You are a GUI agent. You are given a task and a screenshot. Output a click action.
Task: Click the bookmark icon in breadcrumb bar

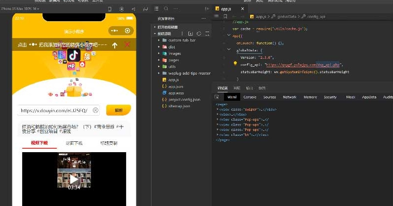pyautogui.click(x=225, y=16)
